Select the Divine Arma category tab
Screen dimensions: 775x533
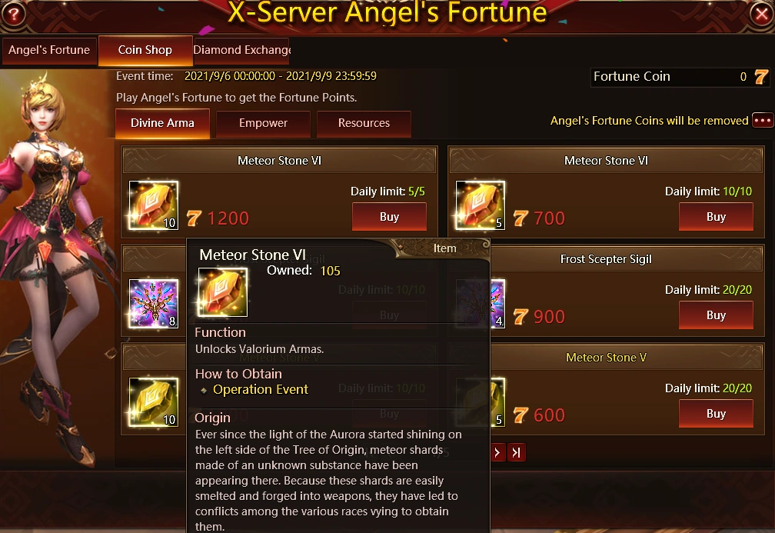pos(162,123)
